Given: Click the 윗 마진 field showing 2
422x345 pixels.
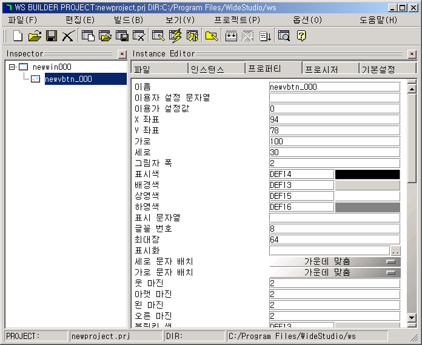Looking at the screenshot, I should [335, 283].
